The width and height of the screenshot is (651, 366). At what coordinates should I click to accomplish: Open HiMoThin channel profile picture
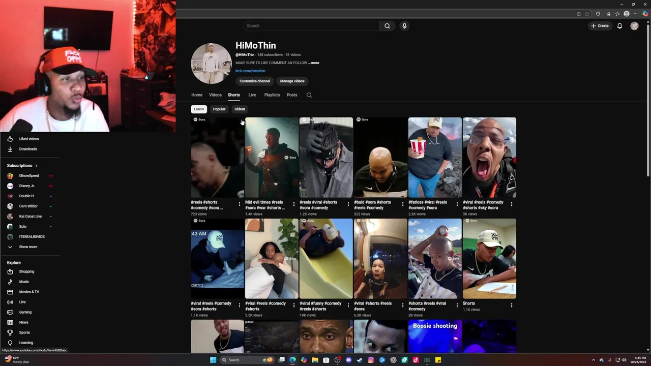coord(211,64)
